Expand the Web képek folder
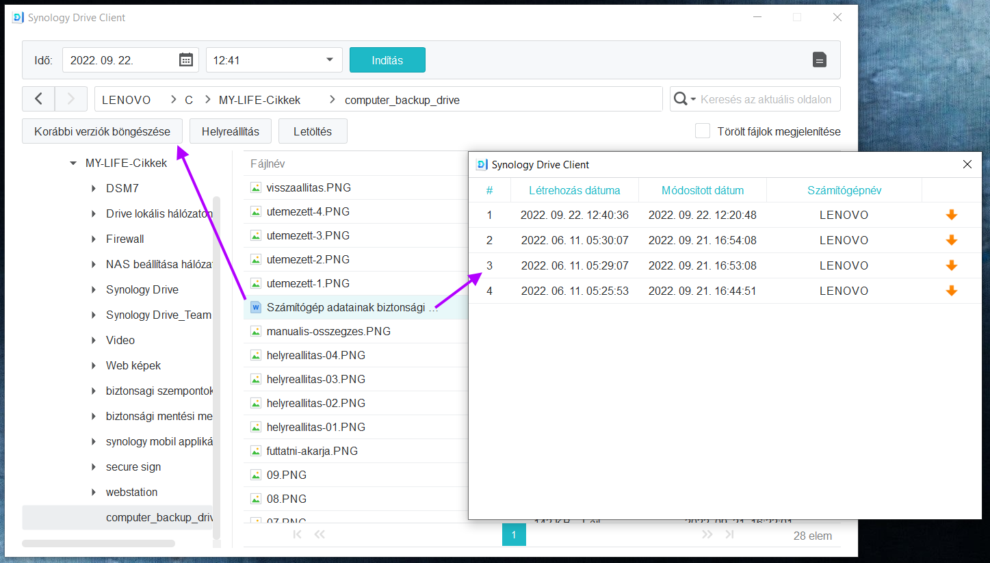Image resolution: width=990 pixels, height=563 pixels. [x=94, y=366]
